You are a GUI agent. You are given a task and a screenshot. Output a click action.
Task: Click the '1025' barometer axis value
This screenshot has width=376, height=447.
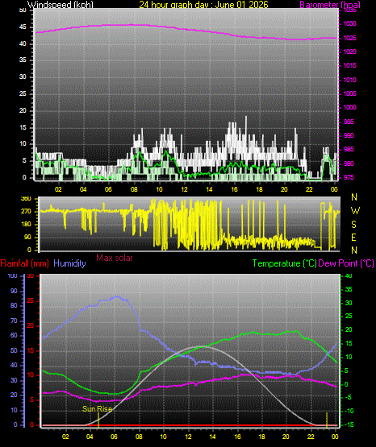(349, 38)
